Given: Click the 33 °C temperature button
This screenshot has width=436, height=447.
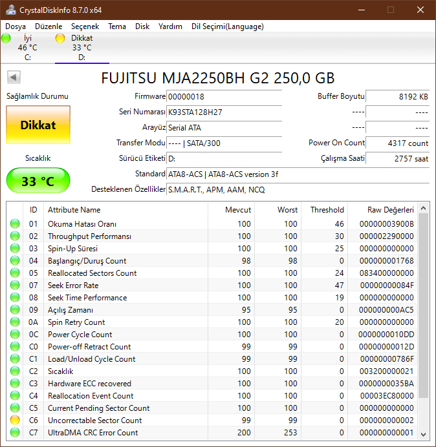Looking at the screenshot, I should pyautogui.click(x=38, y=180).
